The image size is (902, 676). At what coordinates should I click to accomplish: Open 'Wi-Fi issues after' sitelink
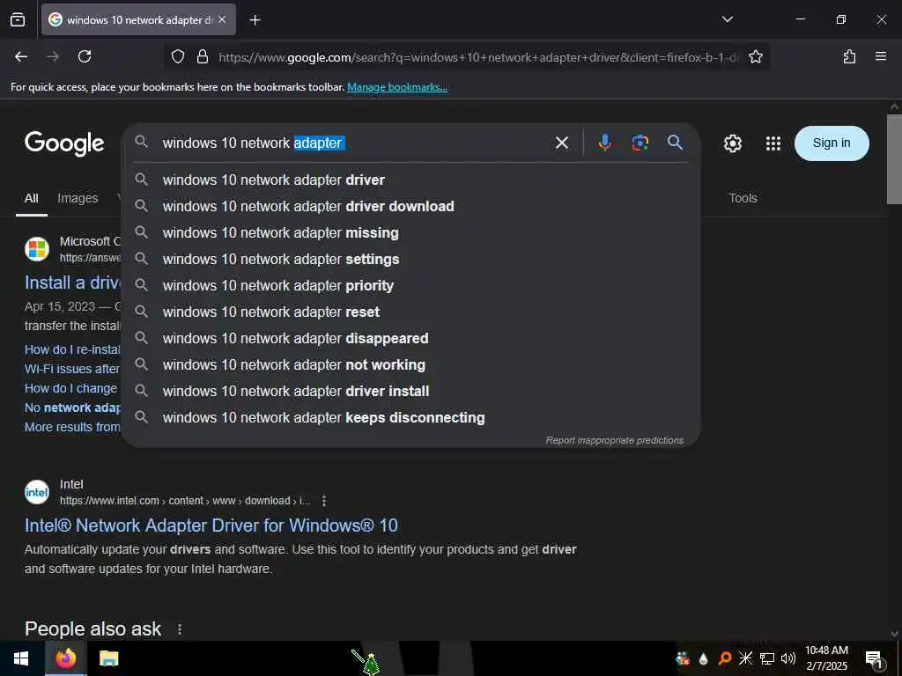click(x=72, y=369)
